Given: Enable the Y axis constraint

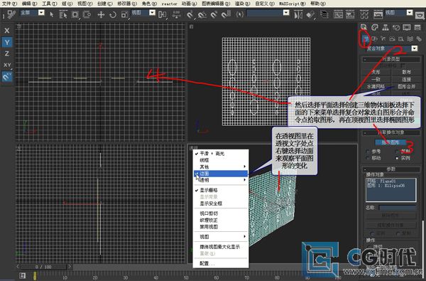Looking at the screenshot, I should (x=7, y=42).
